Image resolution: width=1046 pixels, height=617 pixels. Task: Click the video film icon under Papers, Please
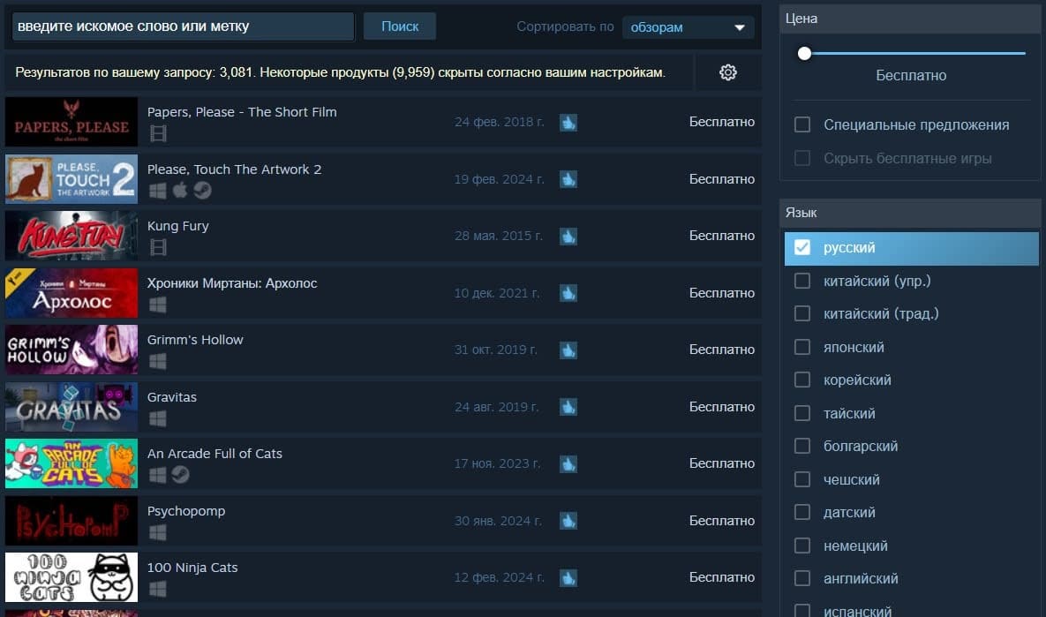158,133
